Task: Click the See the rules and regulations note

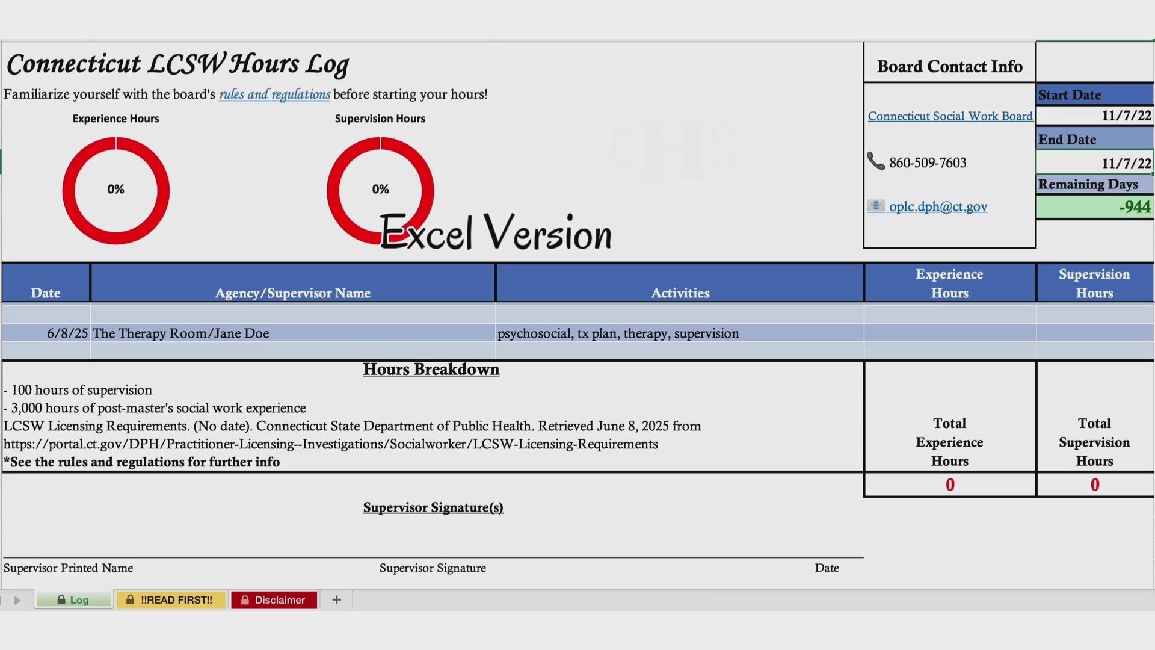Action: (x=141, y=462)
